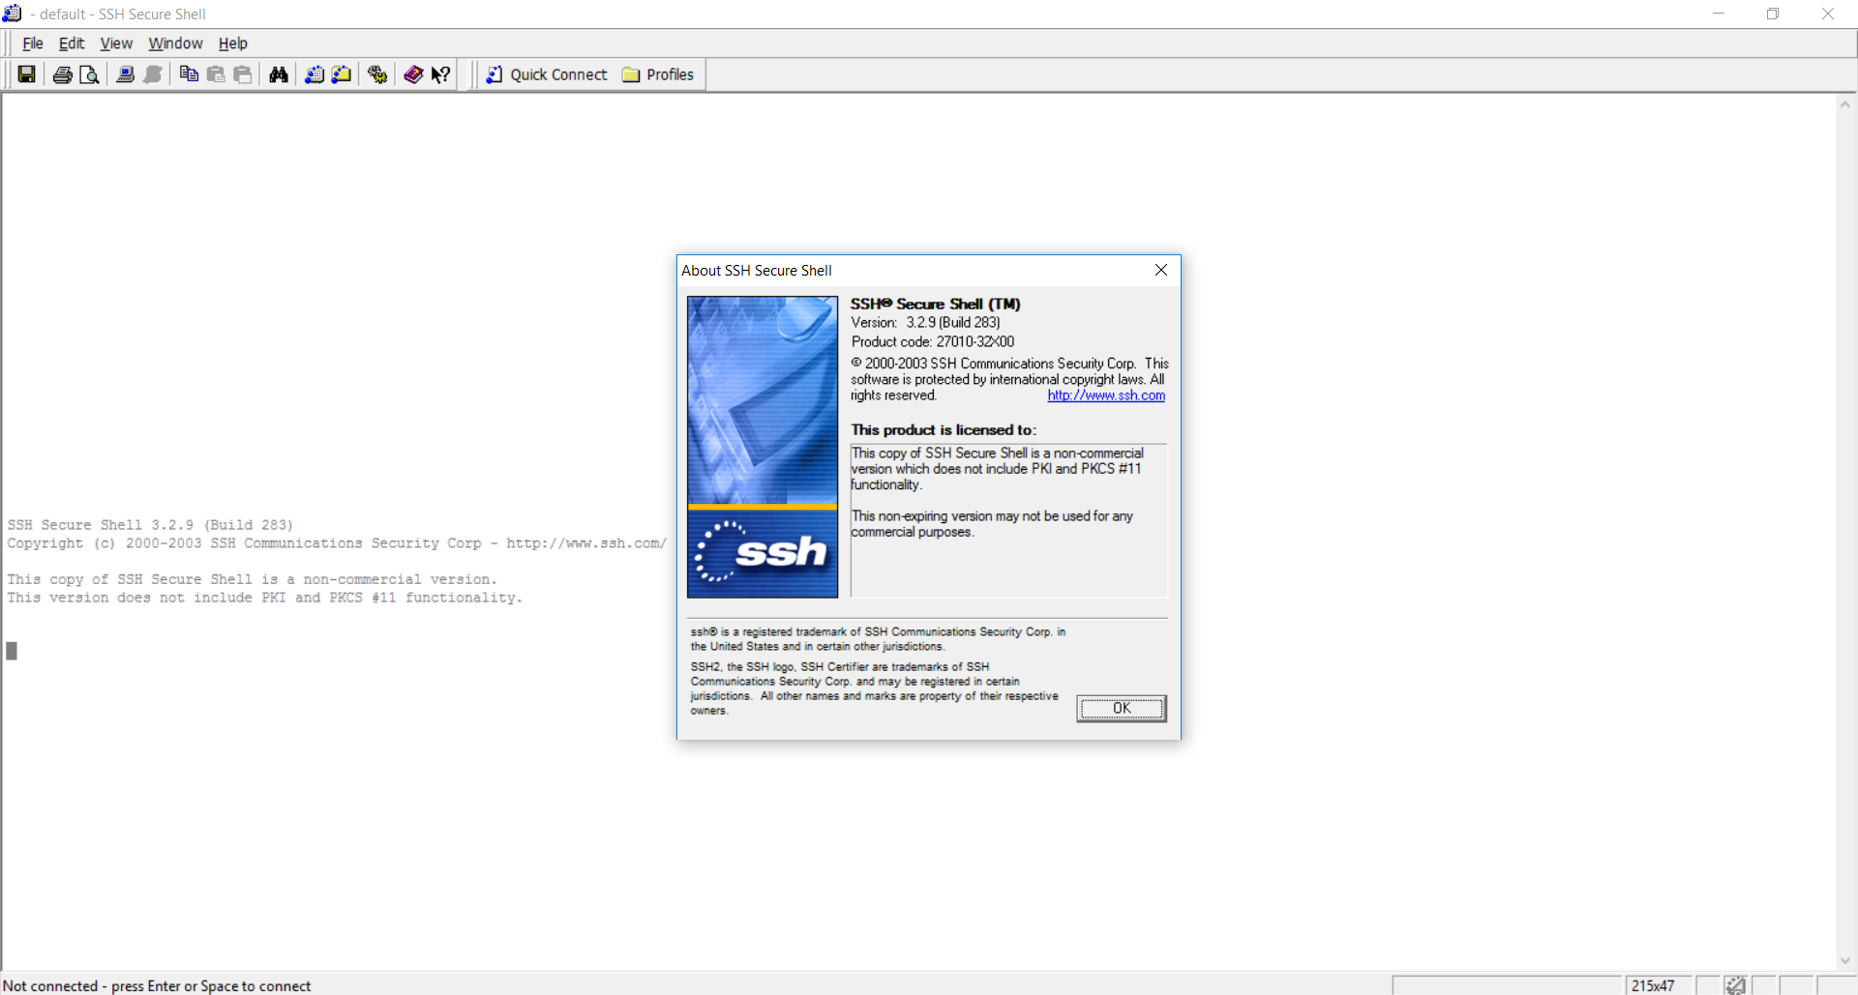Click the Save icon in the toolbar

[27, 74]
